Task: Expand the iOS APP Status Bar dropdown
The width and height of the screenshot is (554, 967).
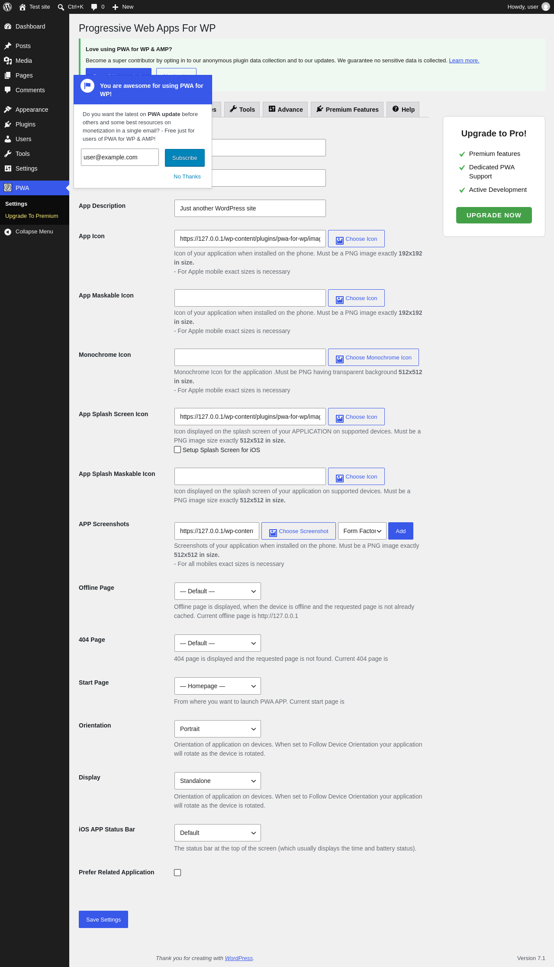Action: pos(218,833)
